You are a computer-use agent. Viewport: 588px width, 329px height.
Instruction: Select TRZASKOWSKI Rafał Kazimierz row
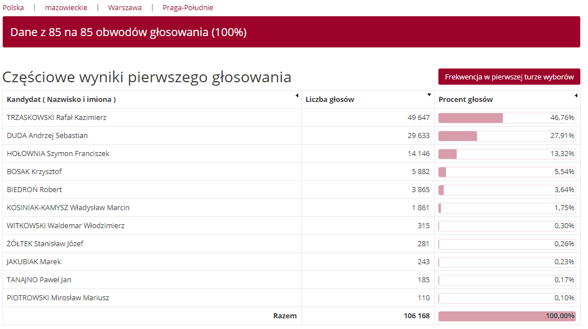point(291,118)
